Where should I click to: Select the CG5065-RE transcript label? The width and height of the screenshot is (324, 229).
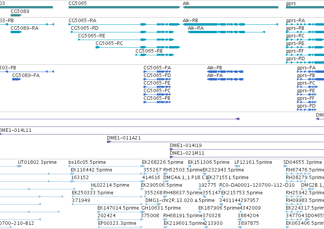pos(92,36)
